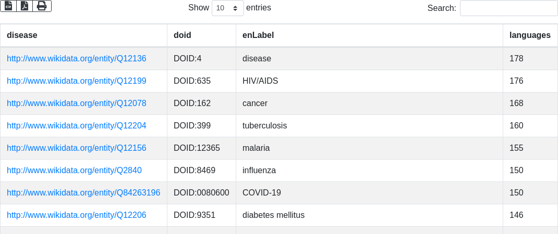This screenshot has height=234, width=558.
Task: Open wikidata entity Q12204 link
Action: coord(77,126)
